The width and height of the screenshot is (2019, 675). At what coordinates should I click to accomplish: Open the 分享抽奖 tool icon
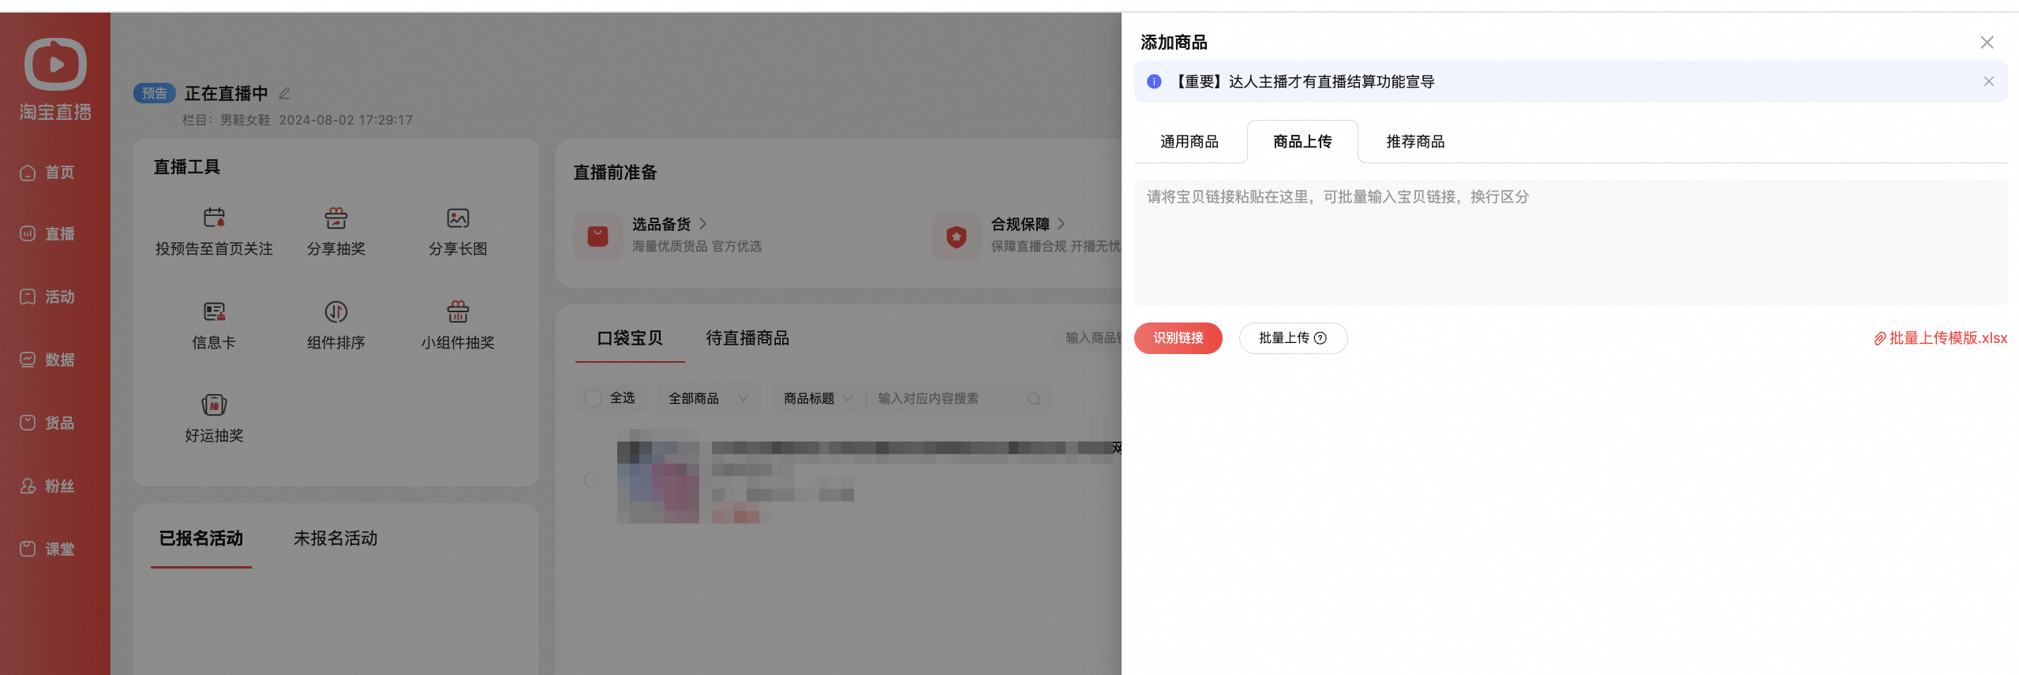(x=336, y=218)
